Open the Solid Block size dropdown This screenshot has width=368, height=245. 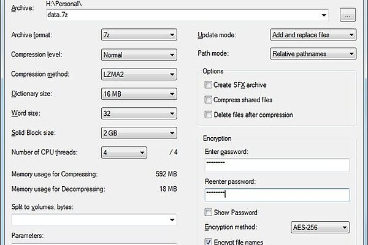coord(139,133)
